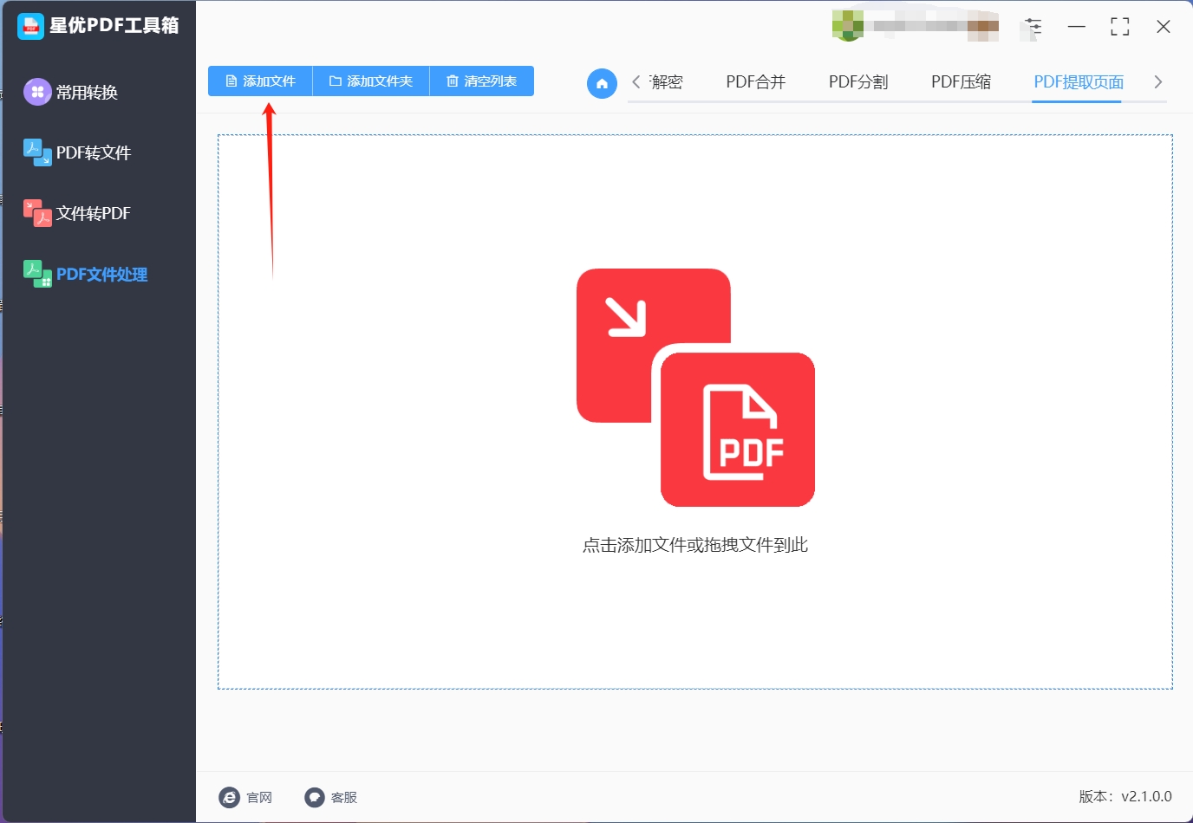This screenshot has width=1193, height=823.
Task: Click the 添加文件 button
Action: (260, 81)
